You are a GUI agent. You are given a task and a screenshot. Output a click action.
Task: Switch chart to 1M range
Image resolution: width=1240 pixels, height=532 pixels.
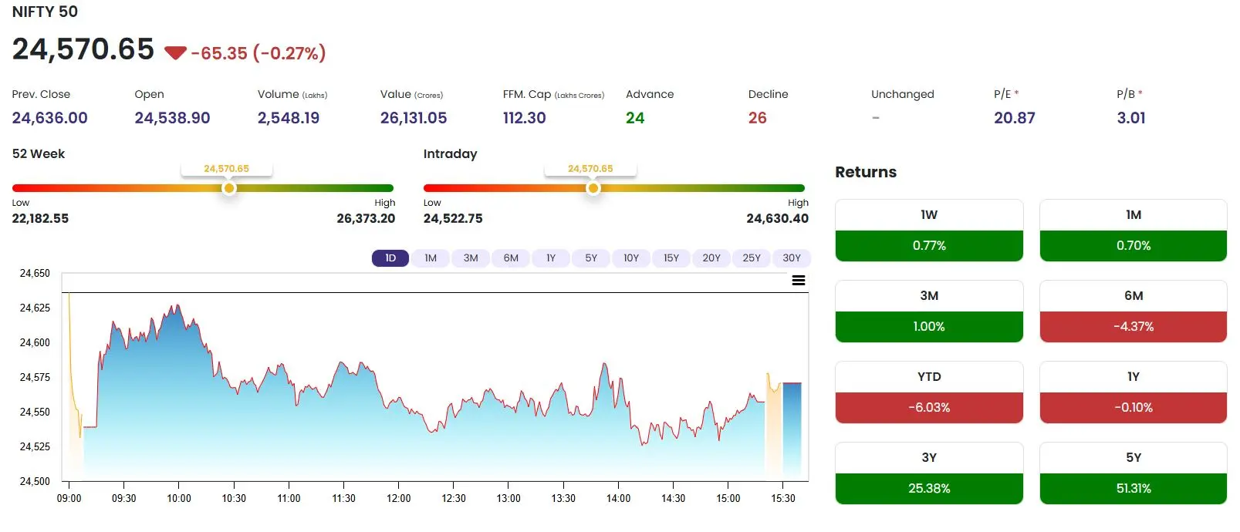431,258
